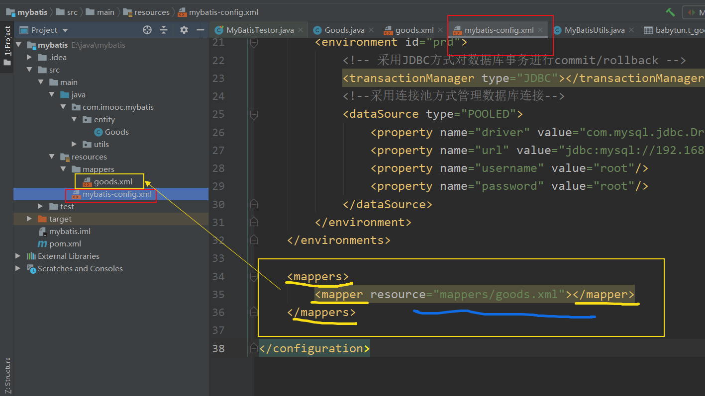Click the src breadcrumb in navigation bar
The image size is (705, 396).
(67, 12)
